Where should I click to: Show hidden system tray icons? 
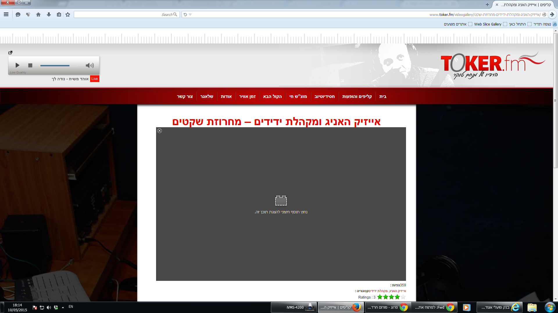63,307
